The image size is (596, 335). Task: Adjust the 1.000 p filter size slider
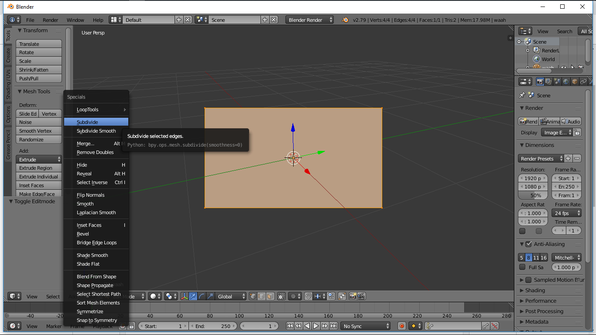pos(566,267)
